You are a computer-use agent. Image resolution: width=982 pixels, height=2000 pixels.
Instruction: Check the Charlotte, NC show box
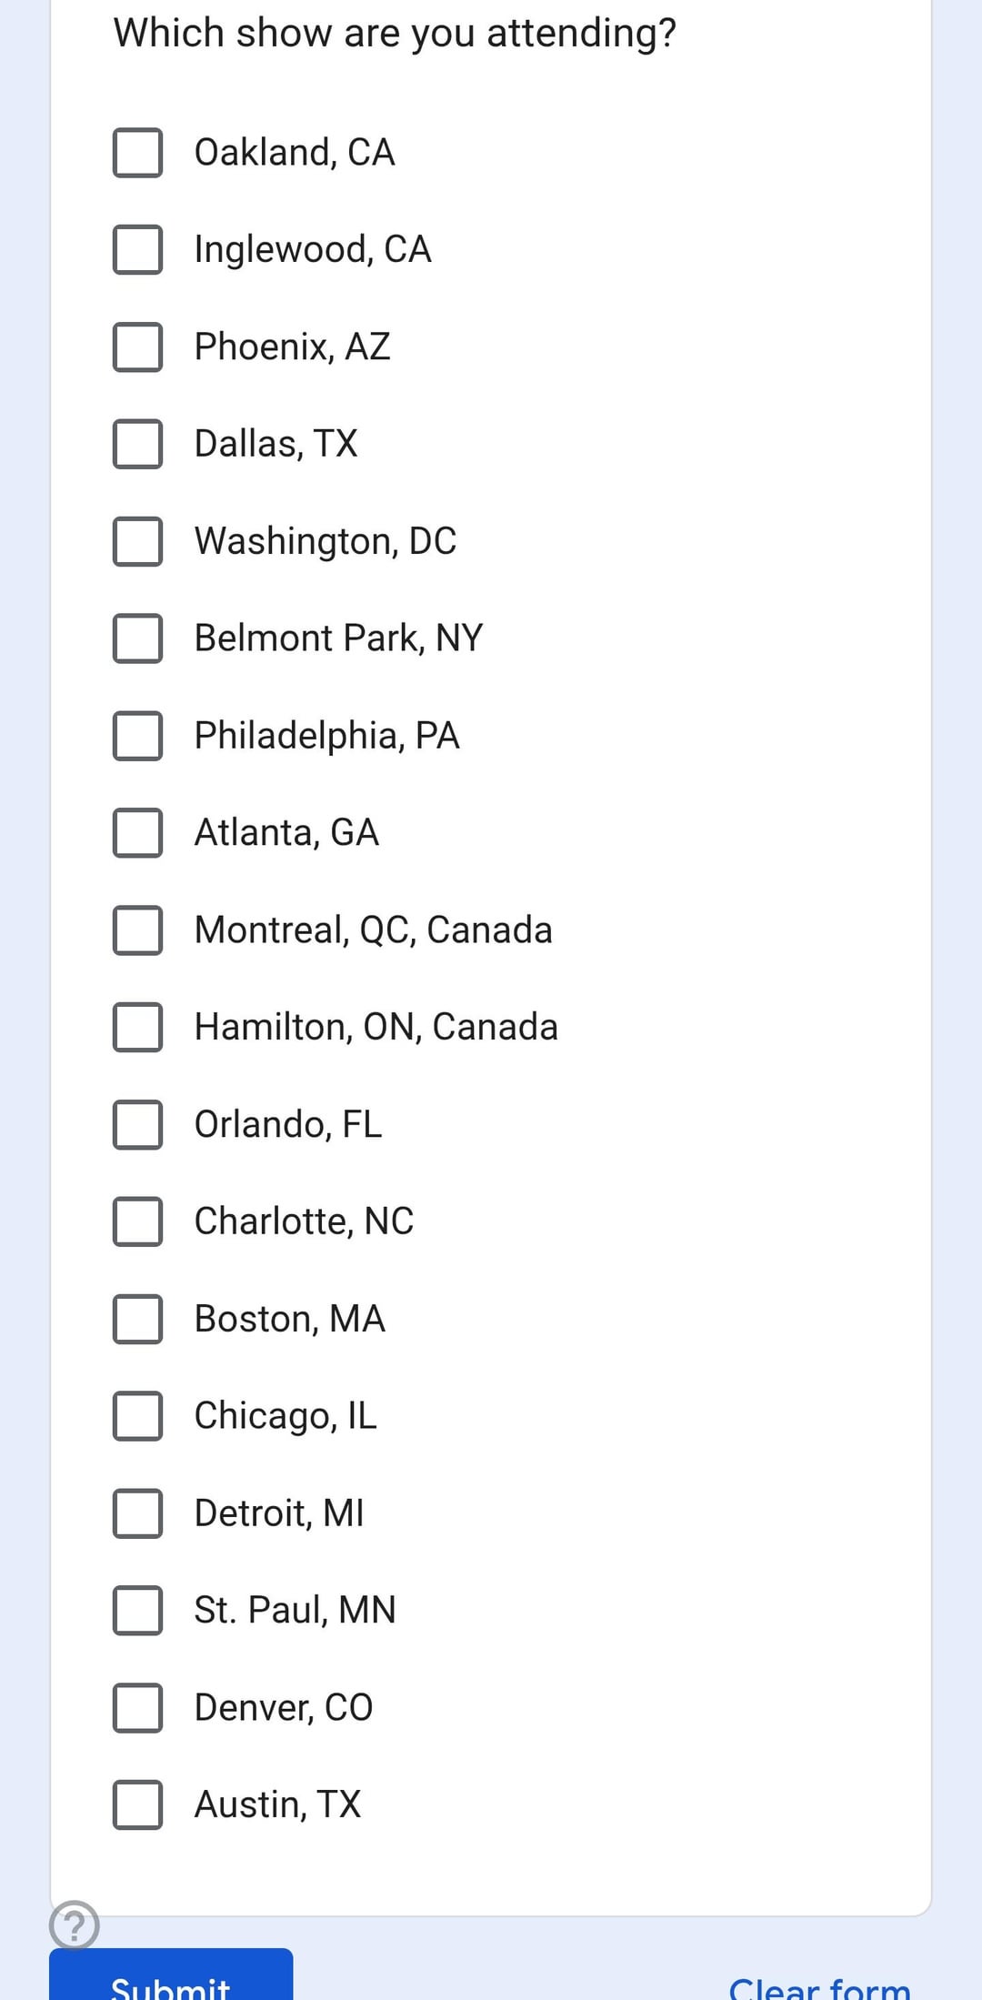[x=137, y=1221]
